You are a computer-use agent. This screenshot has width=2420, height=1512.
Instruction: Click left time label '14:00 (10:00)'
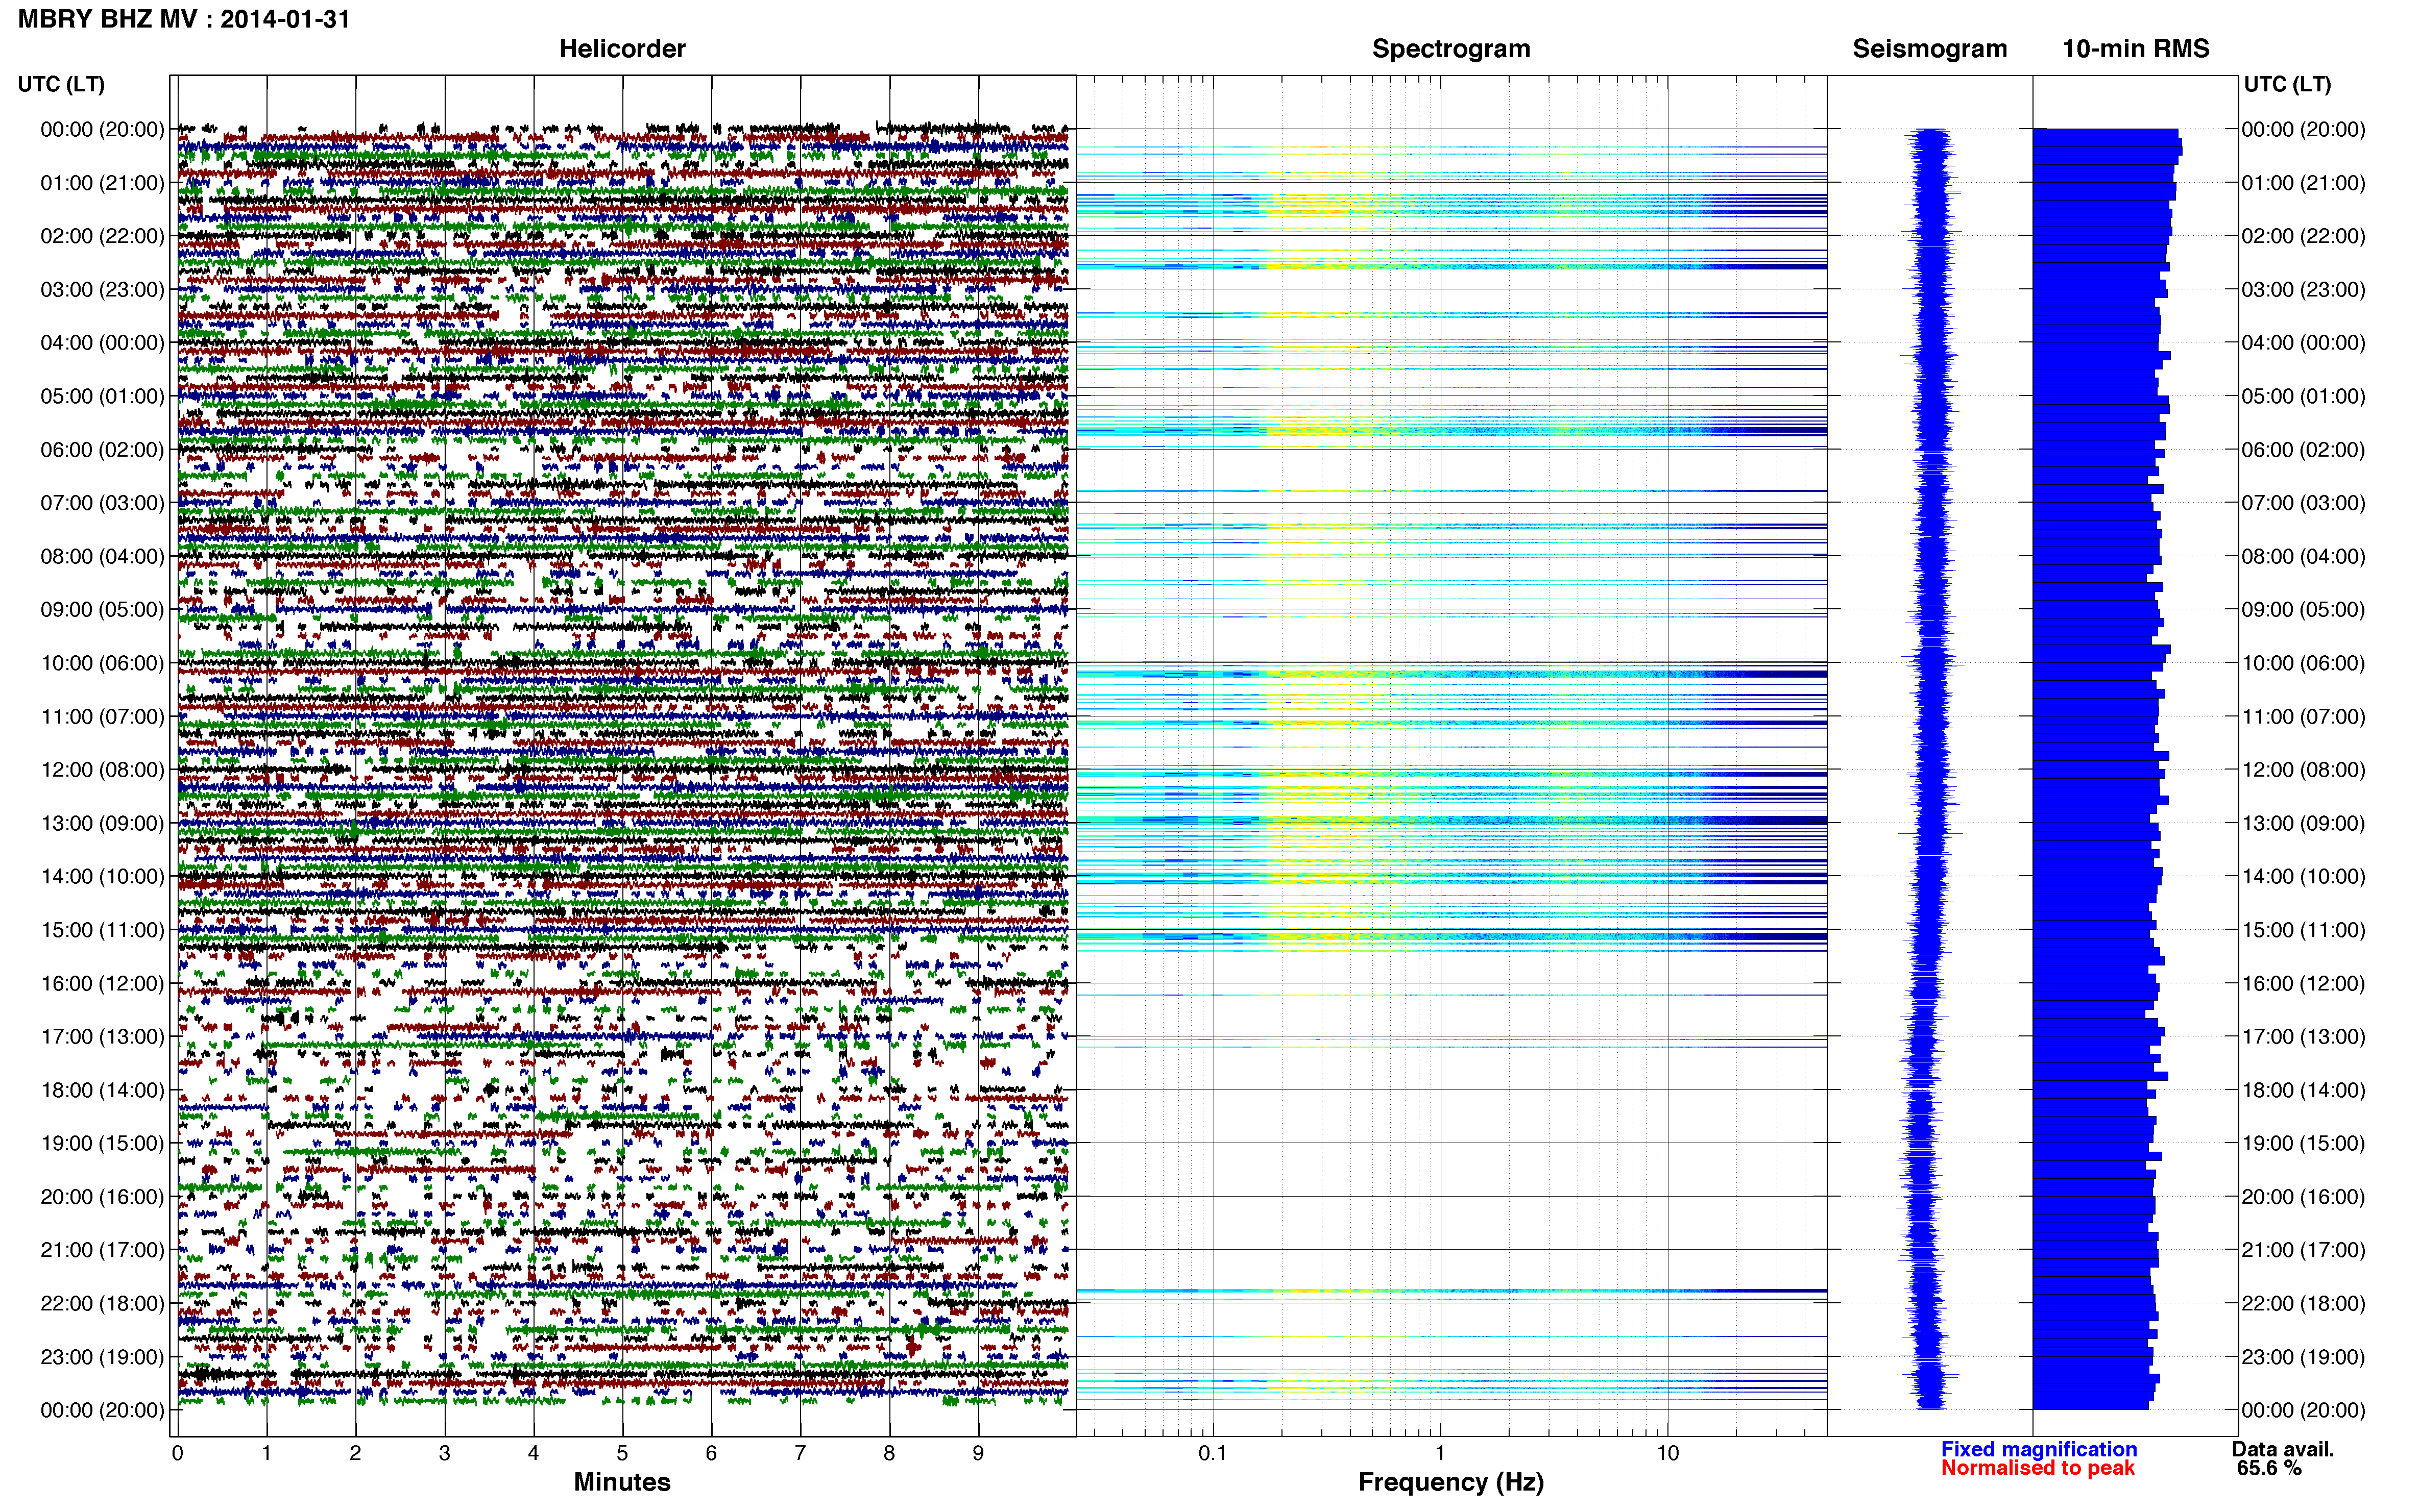(102, 876)
